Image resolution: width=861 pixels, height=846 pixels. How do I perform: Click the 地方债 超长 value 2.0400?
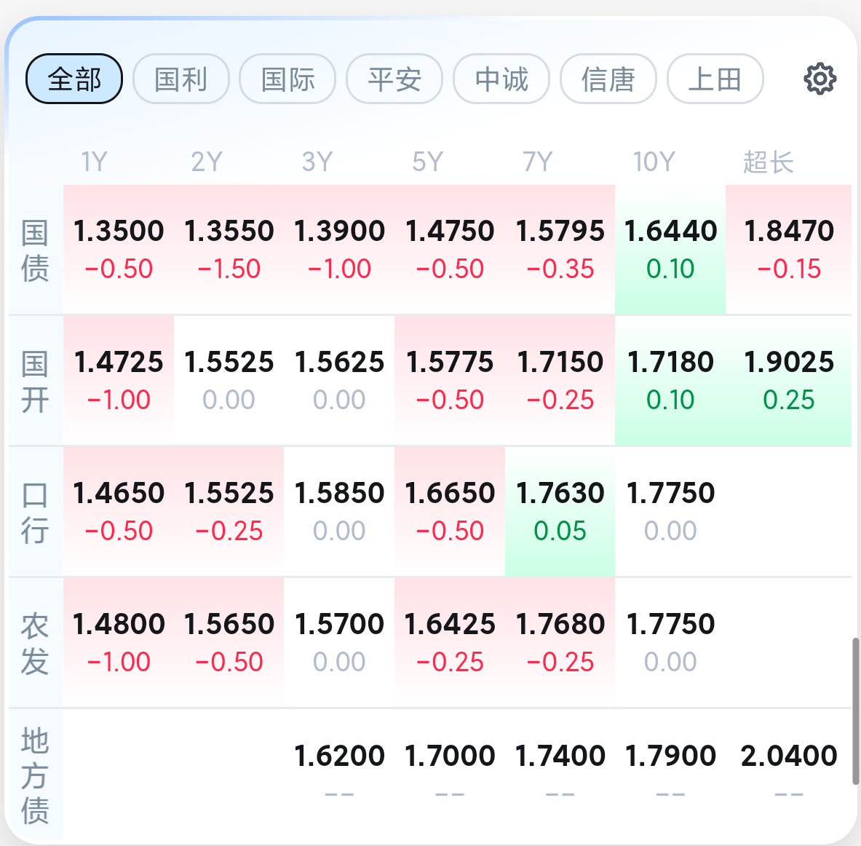788,756
